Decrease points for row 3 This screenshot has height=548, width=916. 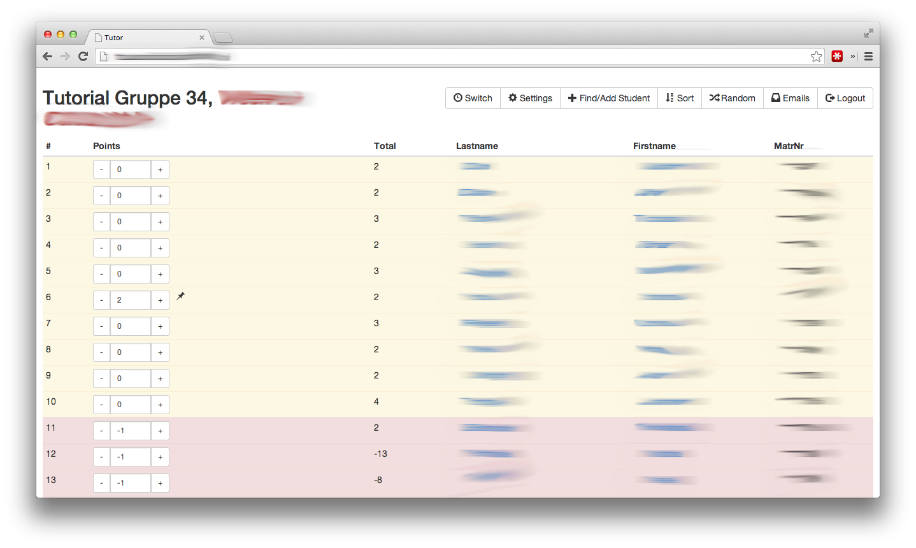tap(101, 222)
